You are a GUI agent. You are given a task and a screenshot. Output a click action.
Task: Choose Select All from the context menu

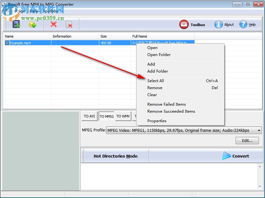(156, 81)
